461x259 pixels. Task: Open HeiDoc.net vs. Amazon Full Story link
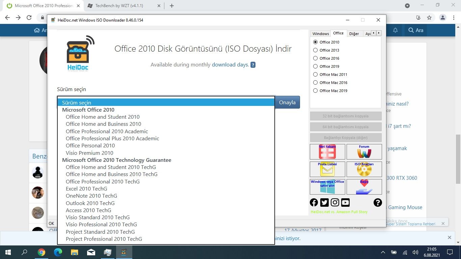pyautogui.click(x=339, y=212)
